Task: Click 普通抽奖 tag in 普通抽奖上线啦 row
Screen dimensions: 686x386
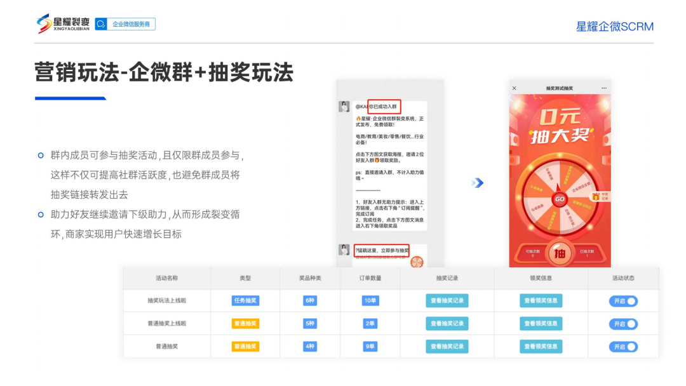Action: [x=245, y=324]
